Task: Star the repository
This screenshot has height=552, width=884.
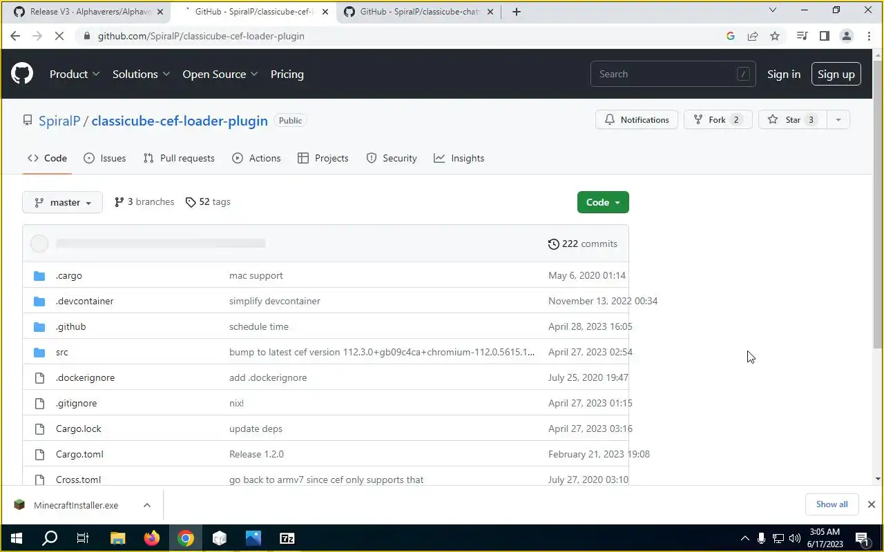Action: coord(792,120)
